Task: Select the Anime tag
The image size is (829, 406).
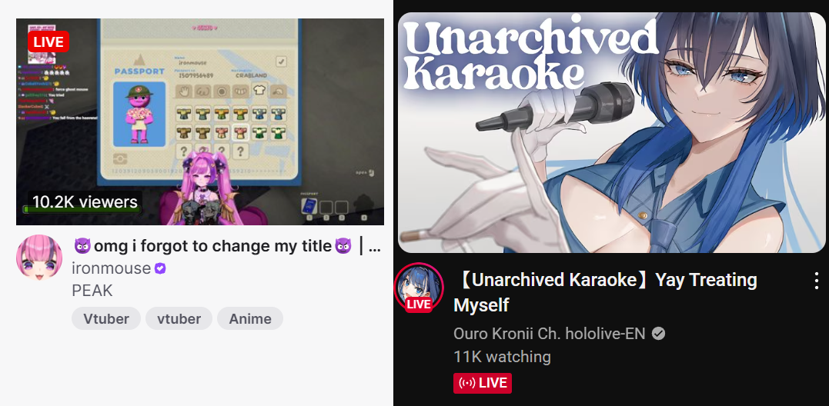Action: [x=250, y=319]
